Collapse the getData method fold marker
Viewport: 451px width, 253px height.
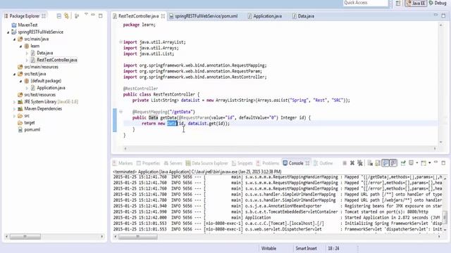click(x=121, y=112)
